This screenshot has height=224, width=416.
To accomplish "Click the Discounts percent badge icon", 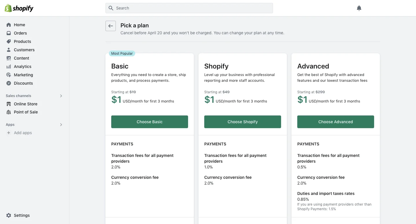I will [x=9, y=83].
